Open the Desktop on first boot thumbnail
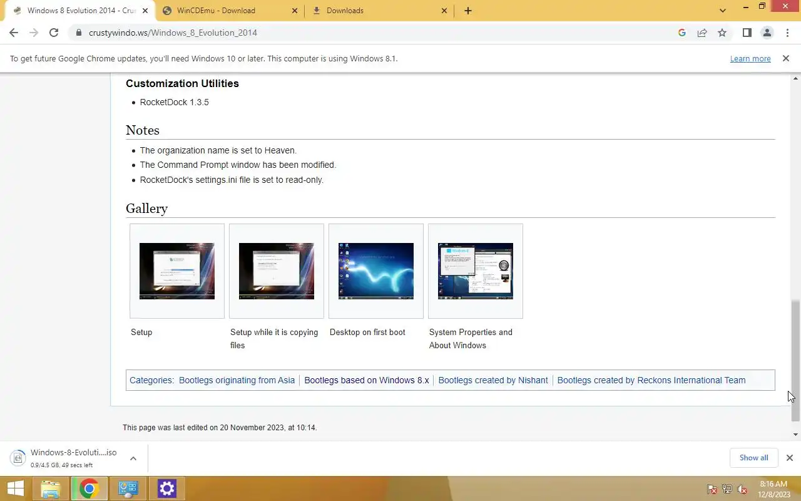The height and width of the screenshot is (501, 801). (x=376, y=271)
